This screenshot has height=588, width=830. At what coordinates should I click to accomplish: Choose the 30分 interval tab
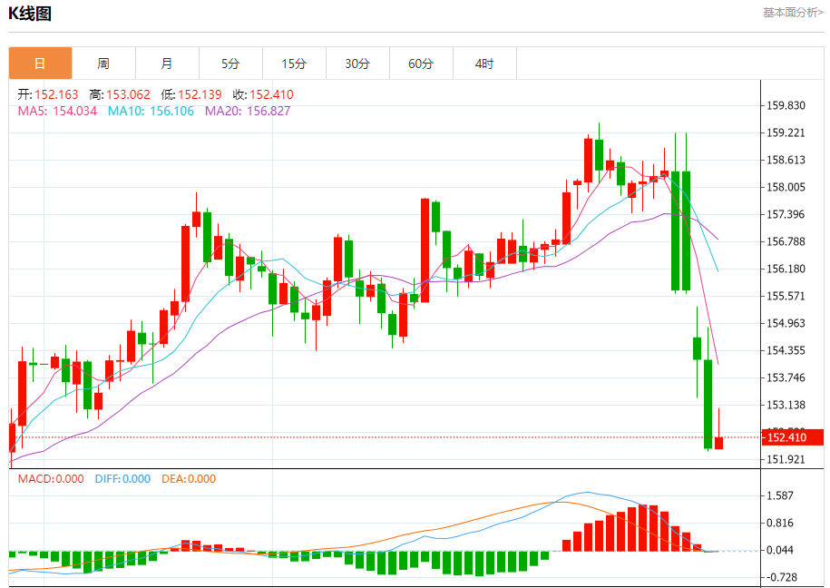pos(357,64)
